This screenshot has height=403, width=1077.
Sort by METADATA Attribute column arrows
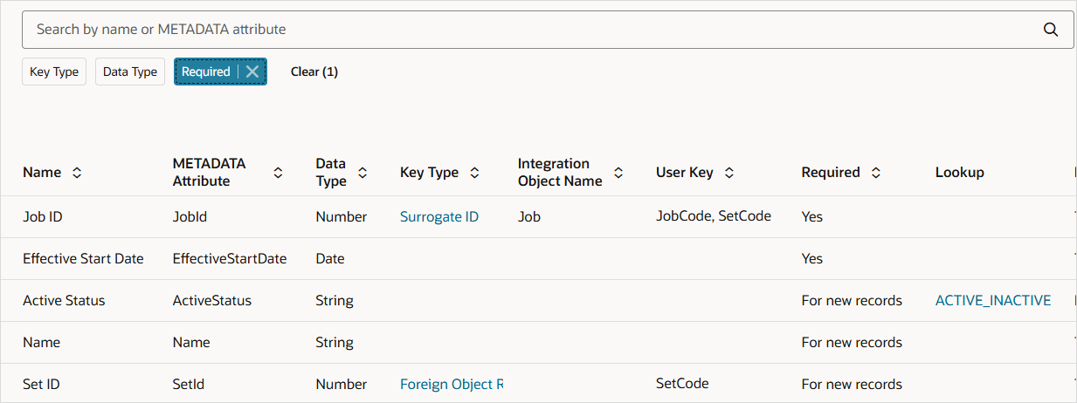click(x=278, y=173)
